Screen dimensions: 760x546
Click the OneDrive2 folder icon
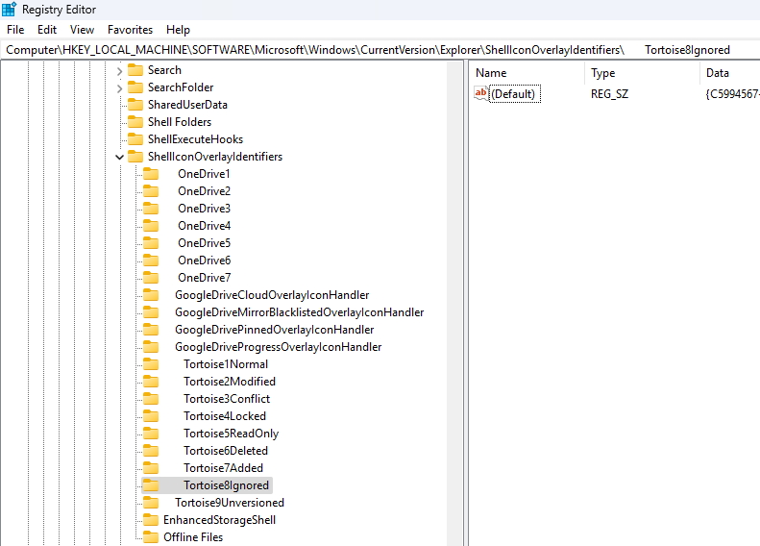pyautogui.click(x=151, y=191)
